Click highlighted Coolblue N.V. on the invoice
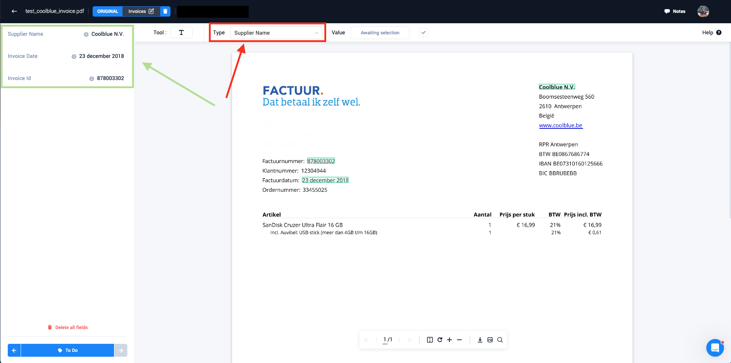The width and height of the screenshot is (731, 363). [x=557, y=87]
